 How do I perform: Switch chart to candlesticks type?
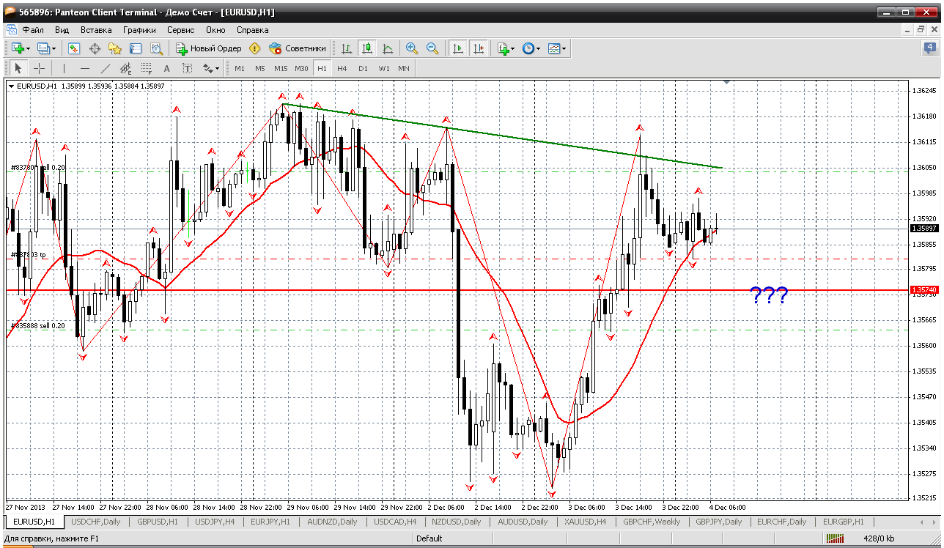367,48
